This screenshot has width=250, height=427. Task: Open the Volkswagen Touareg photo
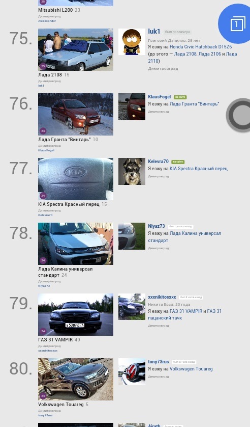(76, 379)
